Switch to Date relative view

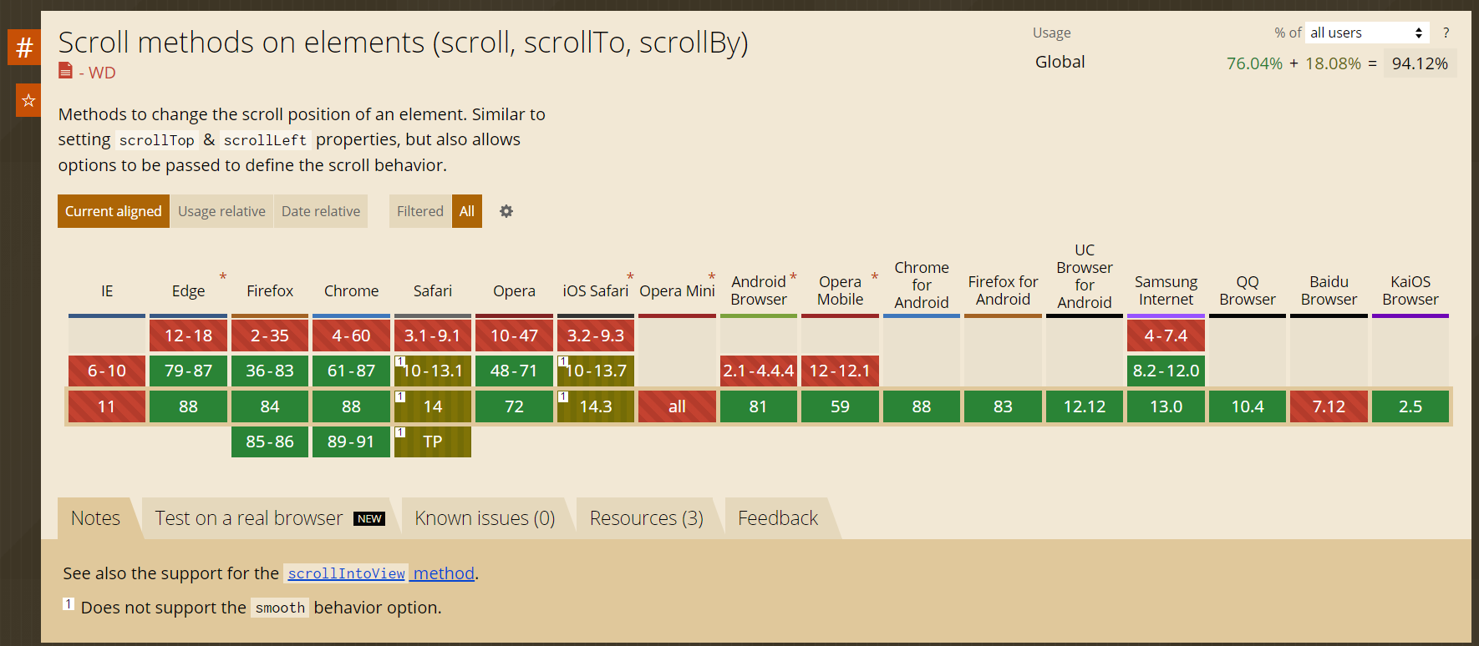tap(321, 211)
